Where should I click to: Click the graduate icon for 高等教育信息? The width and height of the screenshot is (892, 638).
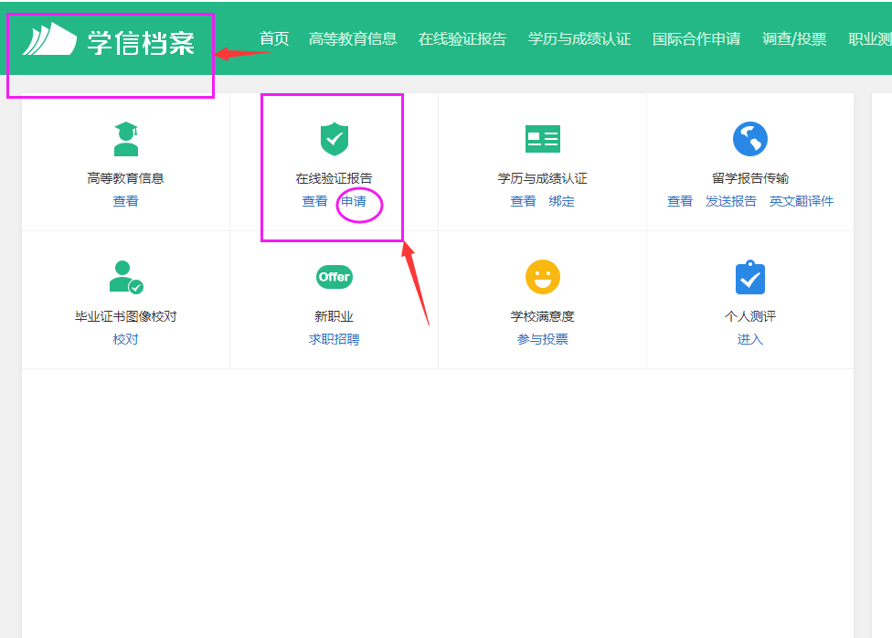(x=125, y=139)
